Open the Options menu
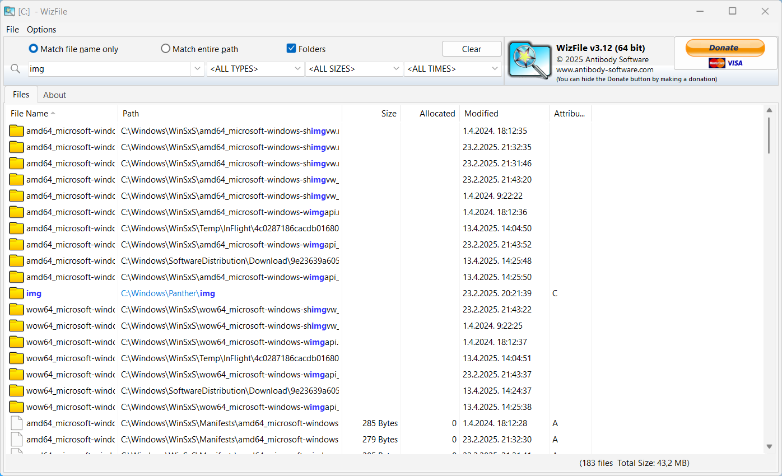782x476 pixels. coord(41,30)
